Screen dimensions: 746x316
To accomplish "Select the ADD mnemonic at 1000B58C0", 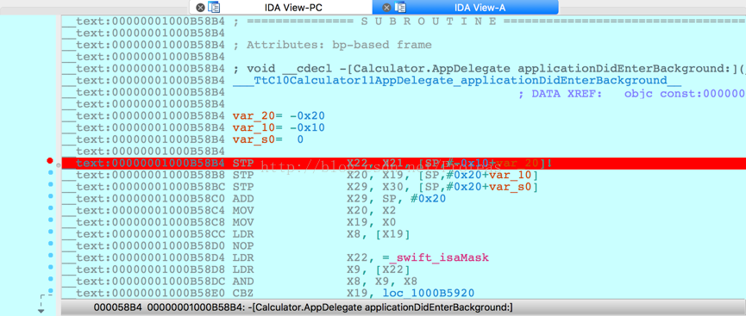I will (x=243, y=199).
